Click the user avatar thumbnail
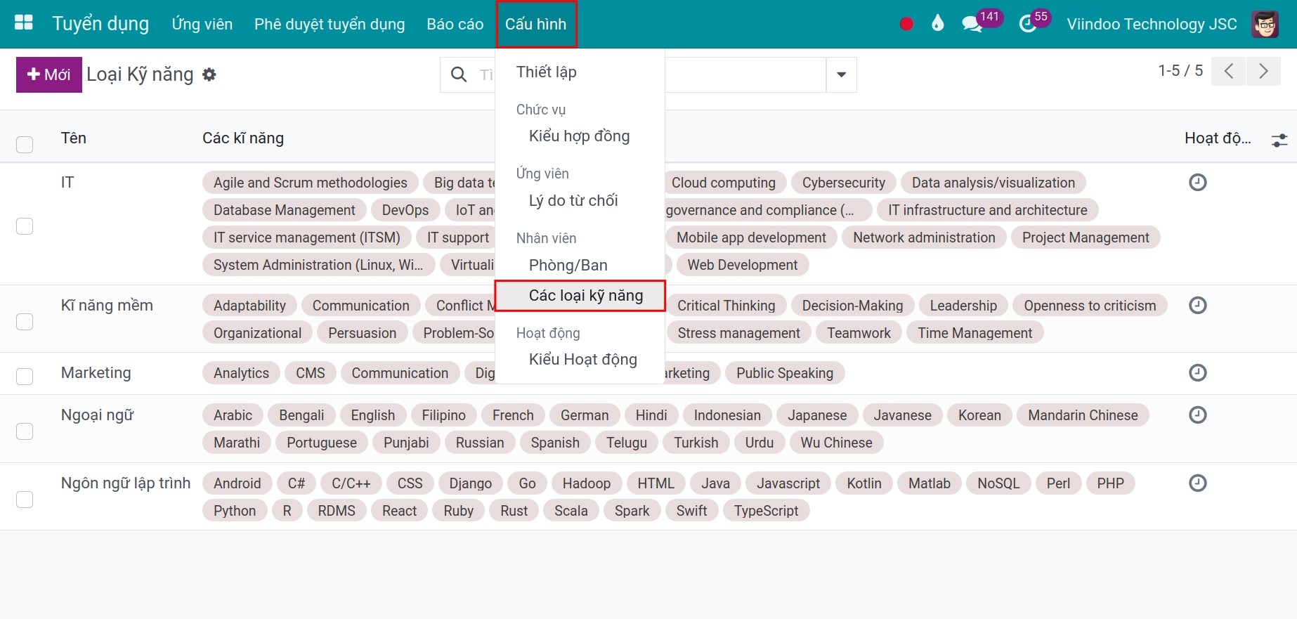 point(1265,24)
